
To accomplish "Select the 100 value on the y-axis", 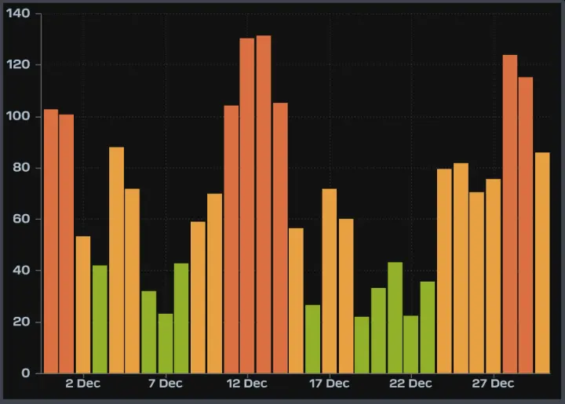I will pos(18,116).
